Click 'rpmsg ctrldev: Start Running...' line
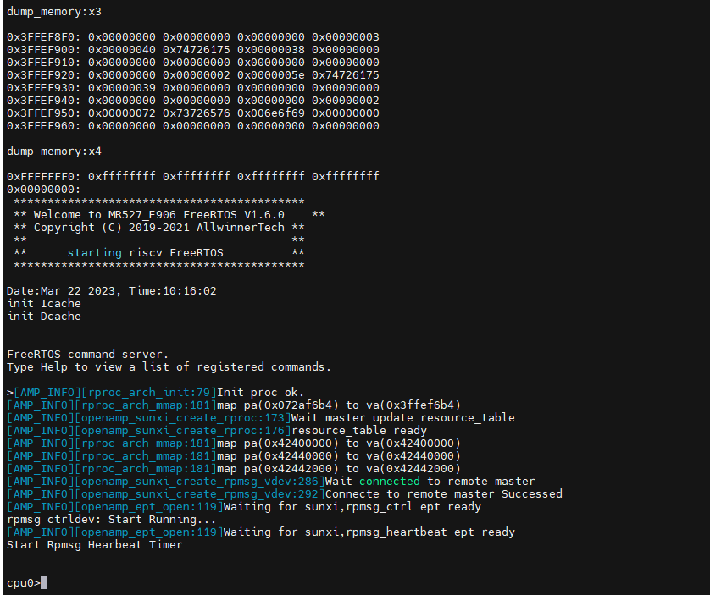This screenshot has height=595, width=710. [111, 520]
